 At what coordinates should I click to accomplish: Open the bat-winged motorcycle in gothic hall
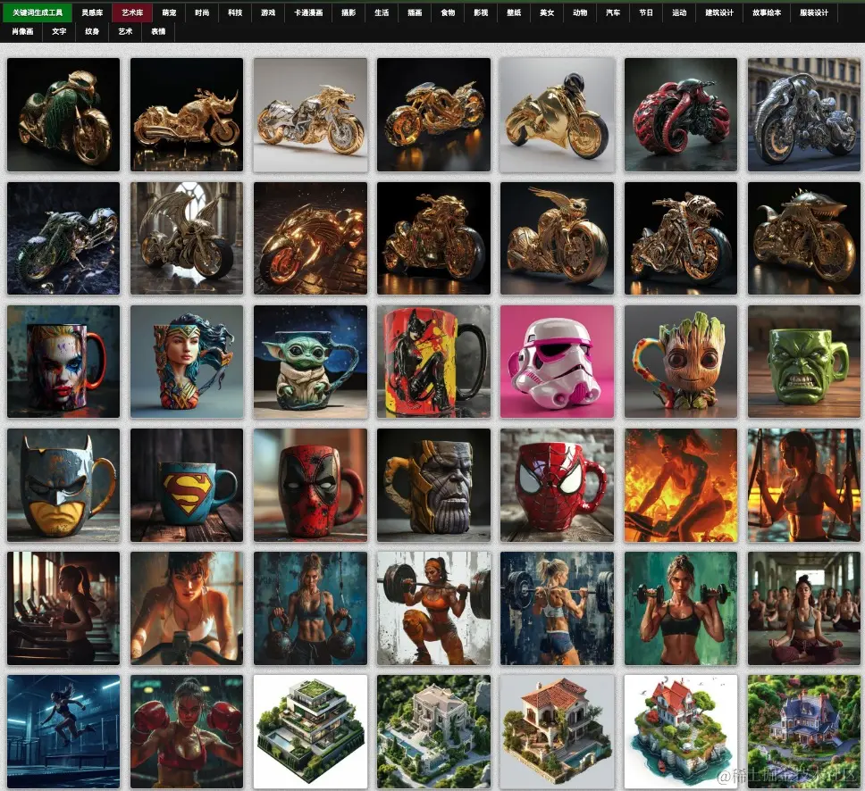(x=187, y=238)
